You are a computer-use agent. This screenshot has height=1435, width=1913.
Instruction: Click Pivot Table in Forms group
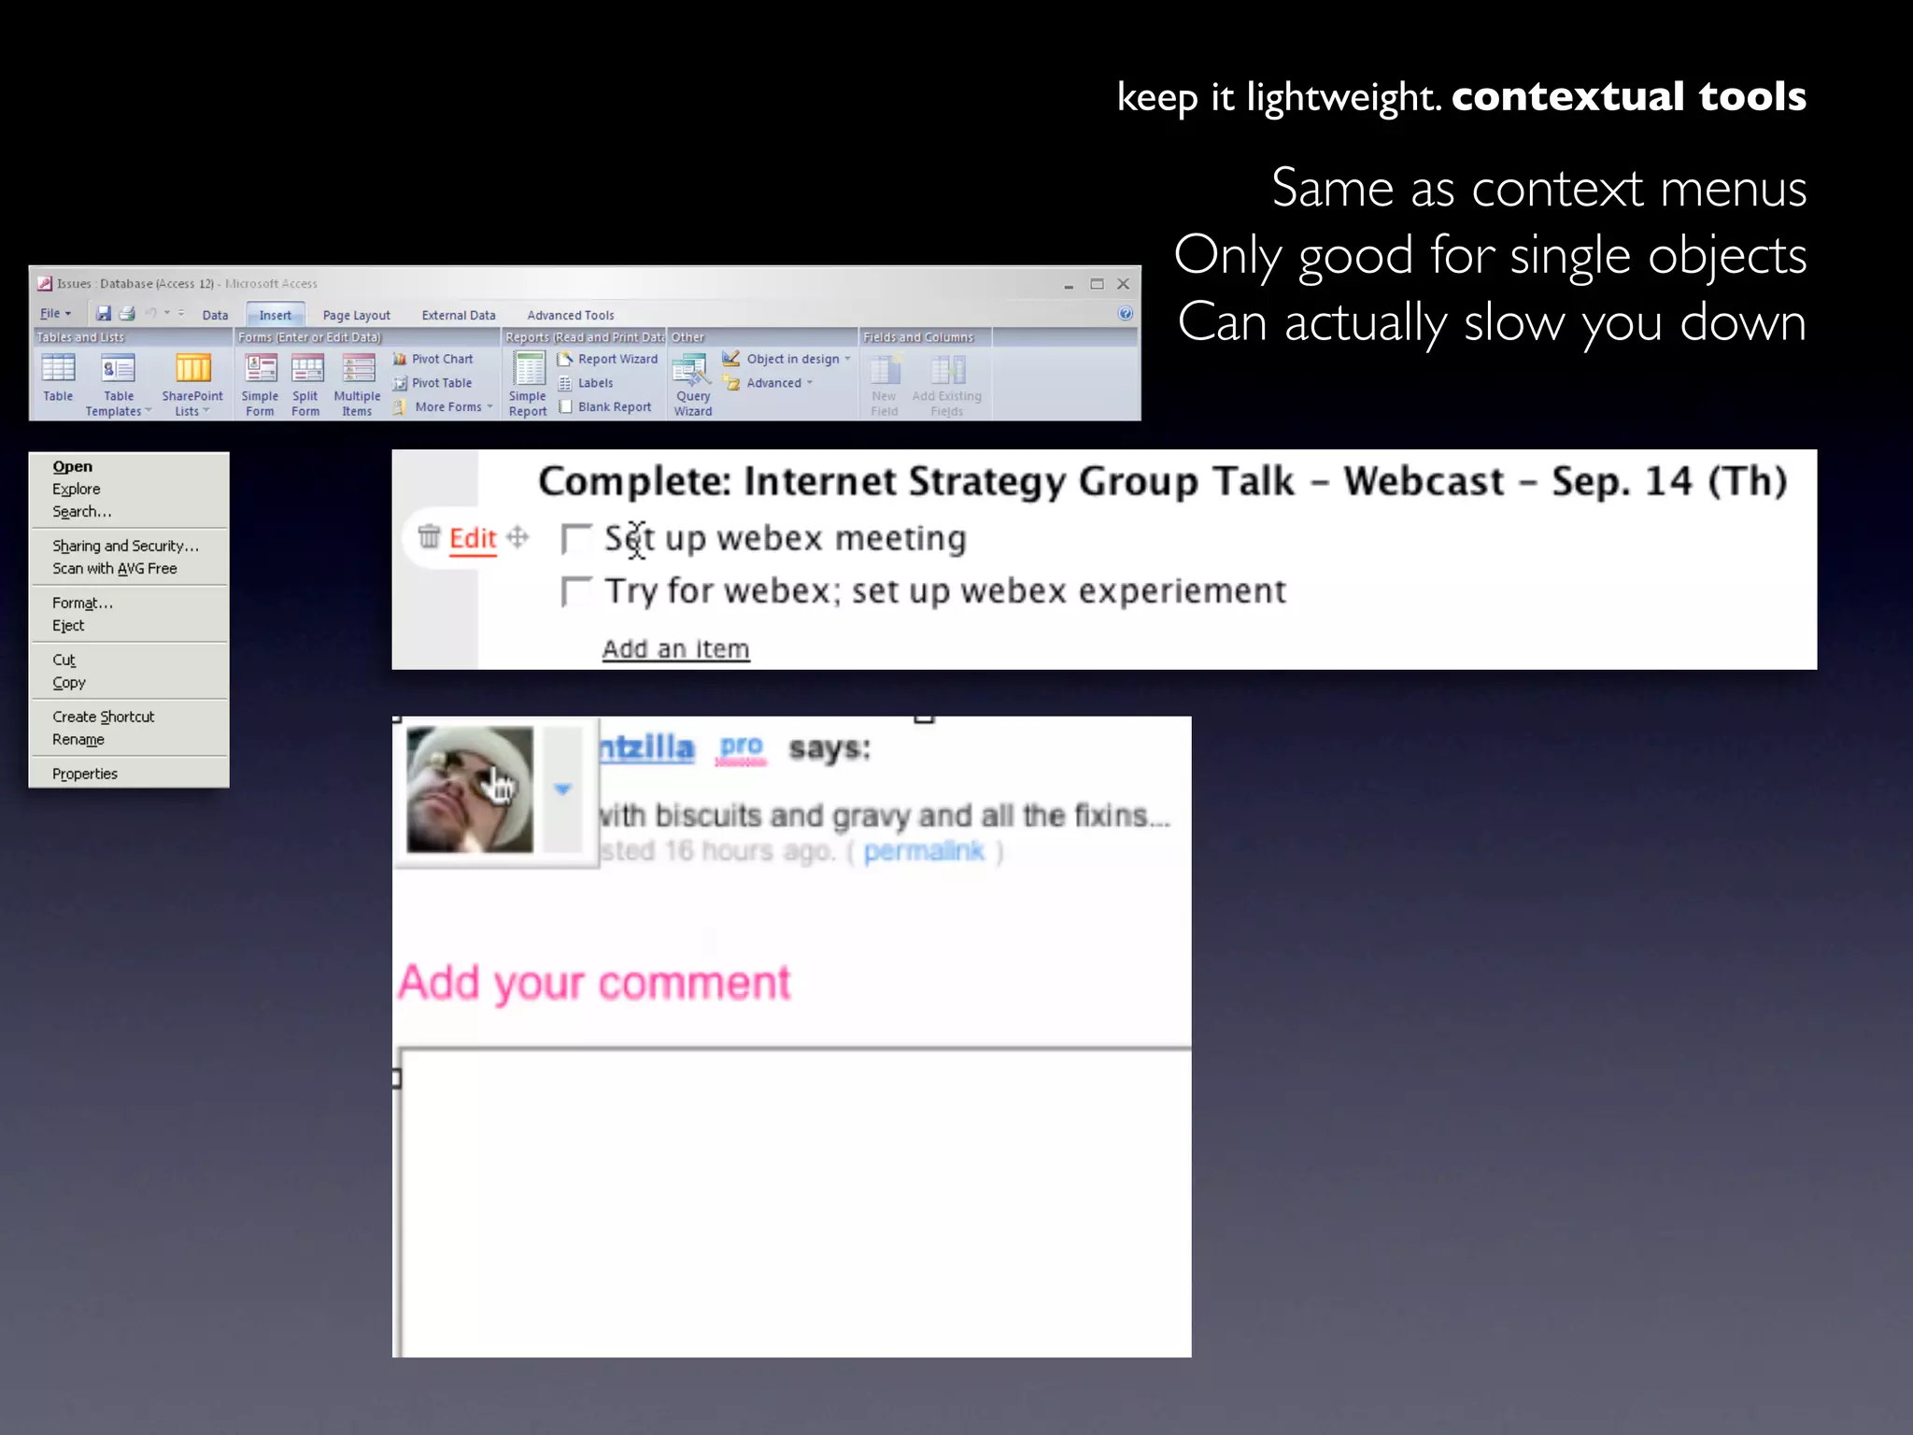pyautogui.click(x=433, y=383)
